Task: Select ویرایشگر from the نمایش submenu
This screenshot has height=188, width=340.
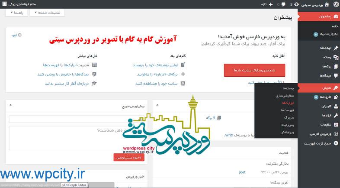Action: coord(288,132)
